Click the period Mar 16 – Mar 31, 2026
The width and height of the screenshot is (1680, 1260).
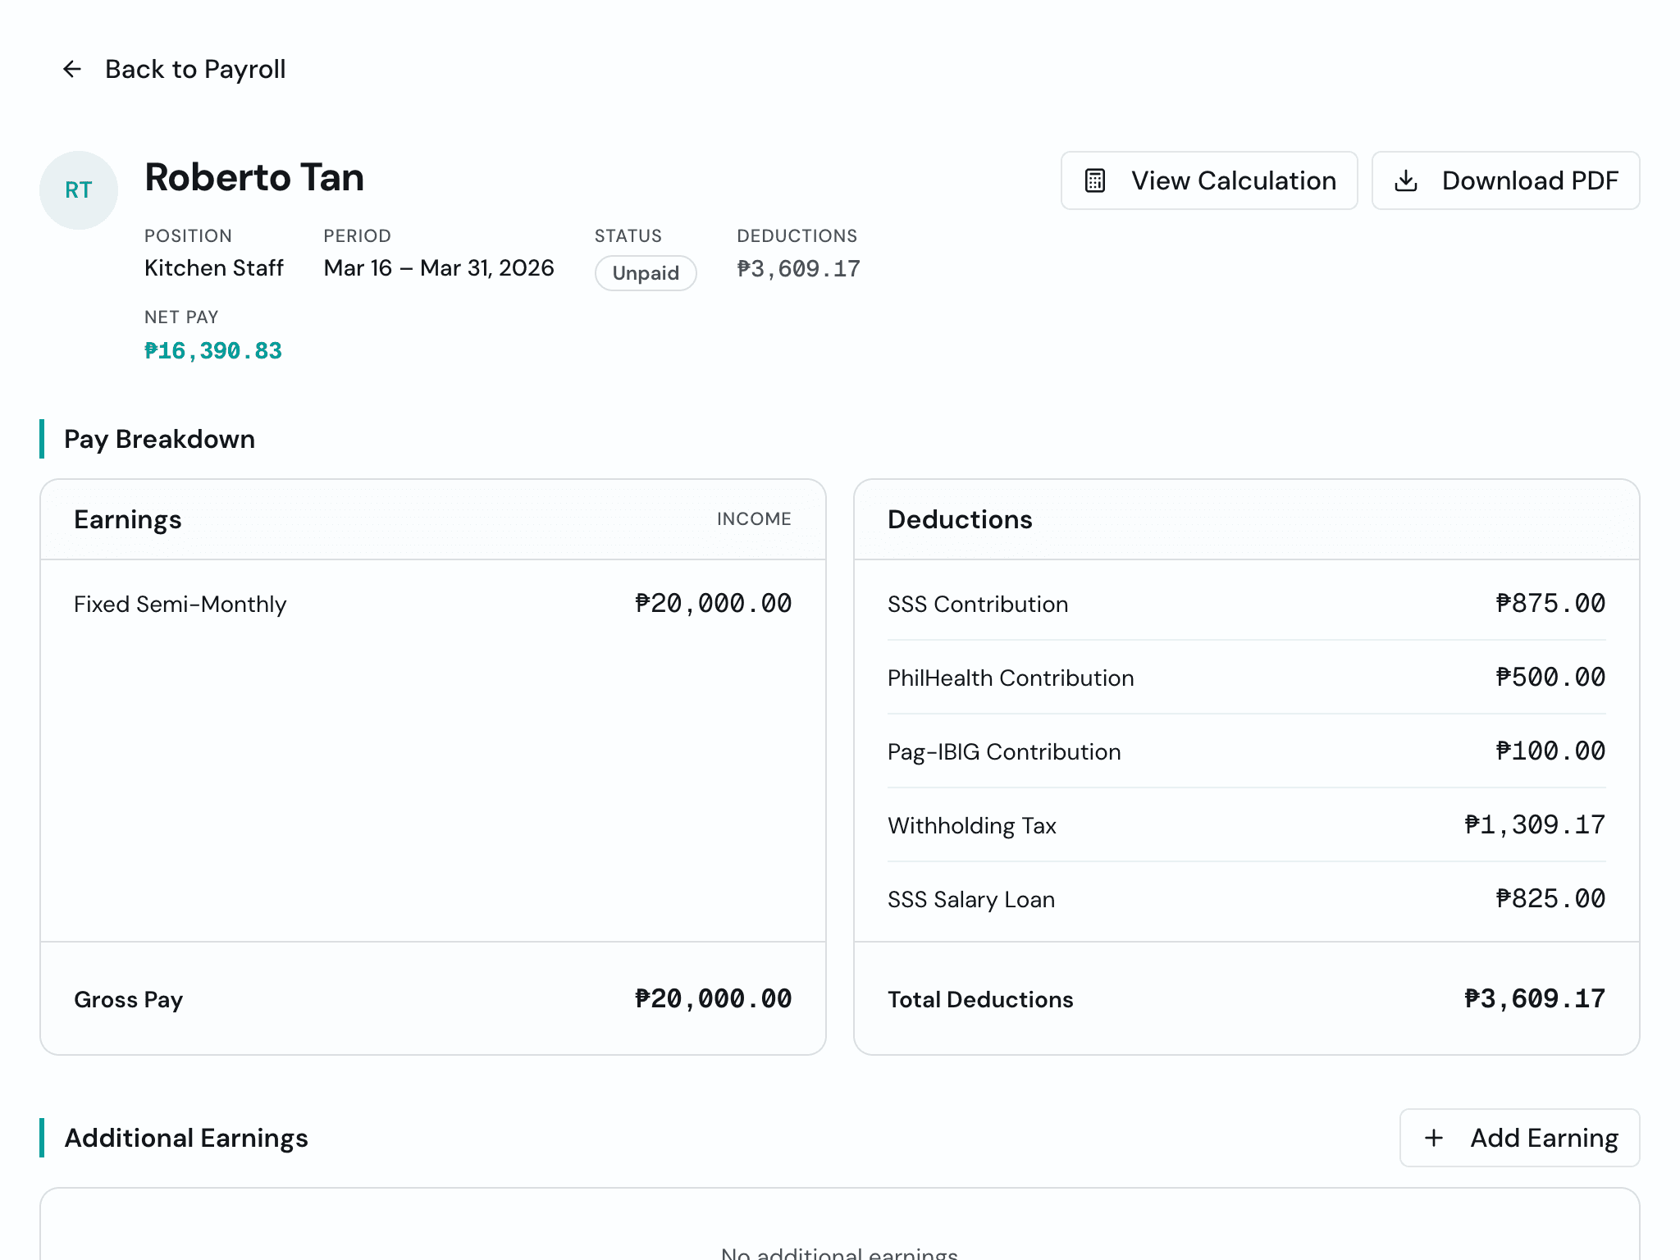coord(439,268)
